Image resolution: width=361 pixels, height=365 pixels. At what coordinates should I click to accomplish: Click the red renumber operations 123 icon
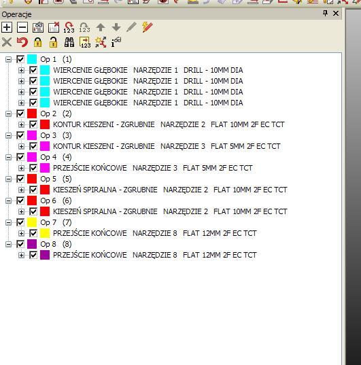[x=69, y=27]
